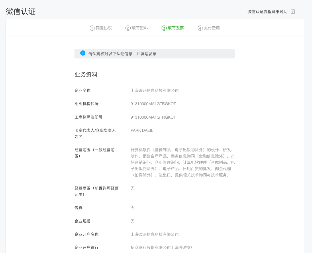
Task: Click the 业务资料 section heading
Action: 86,74
